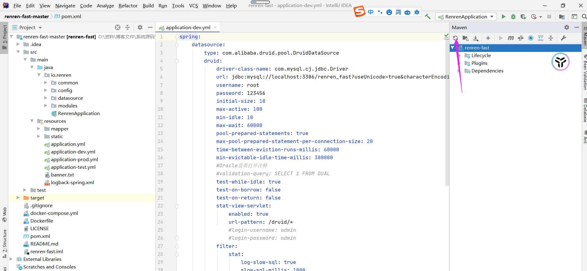Viewport: 587px width, 271px height.
Task: Add a Maven project with plus icon
Action: [488, 38]
